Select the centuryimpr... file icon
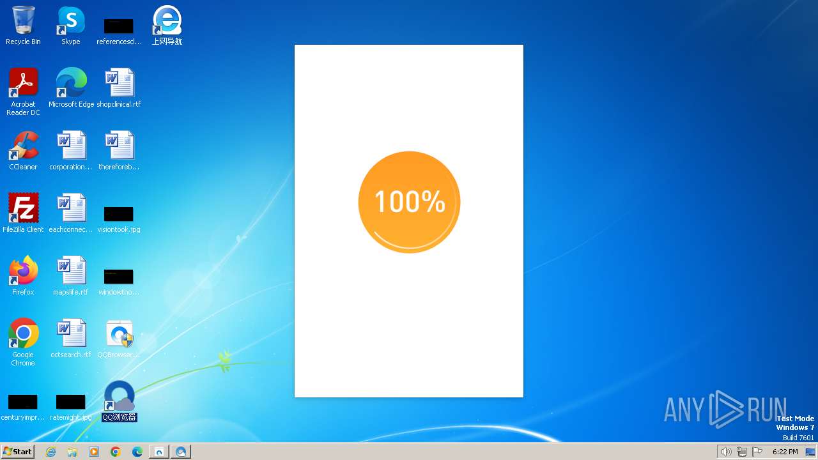Screen dimensions: 818x460 (23, 408)
